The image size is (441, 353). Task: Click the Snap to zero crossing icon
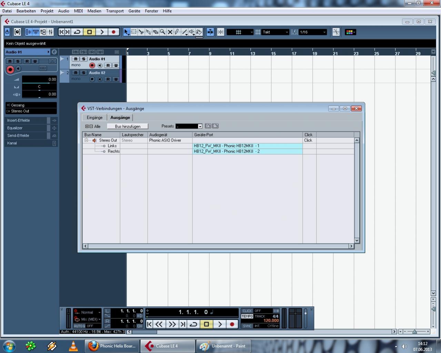tap(336, 32)
